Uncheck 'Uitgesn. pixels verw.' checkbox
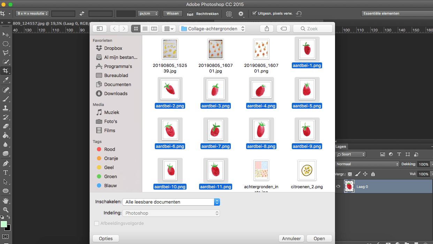Viewport: 433px width, 244px height. [254, 14]
